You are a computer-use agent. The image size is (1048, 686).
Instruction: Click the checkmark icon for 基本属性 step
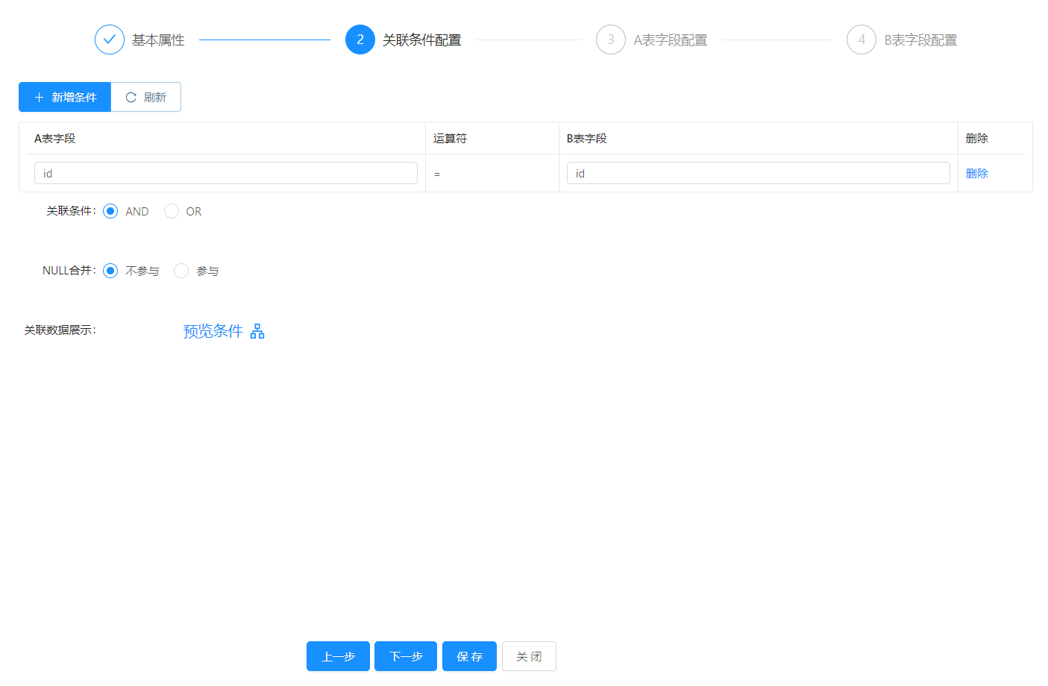pos(109,40)
